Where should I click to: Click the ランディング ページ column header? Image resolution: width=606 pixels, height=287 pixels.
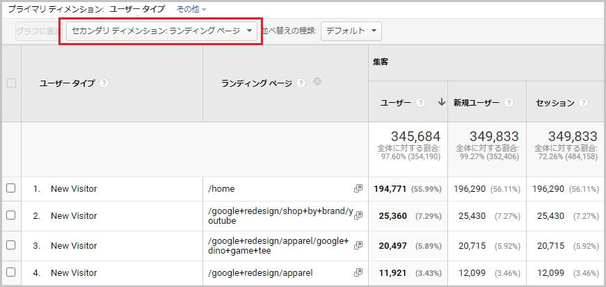257,83
